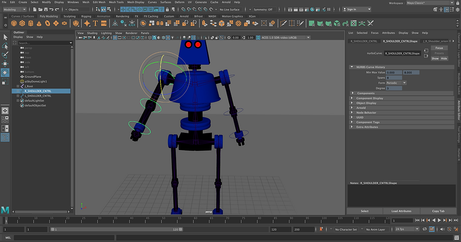This screenshot has height=242, width=461.
Task: Create a polygon sphere from shelf
Action: pyautogui.click(x=14, y=23)
